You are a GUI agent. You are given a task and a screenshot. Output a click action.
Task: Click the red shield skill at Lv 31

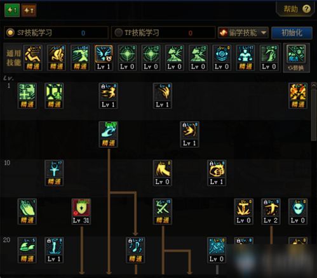[x=81, y=211]
